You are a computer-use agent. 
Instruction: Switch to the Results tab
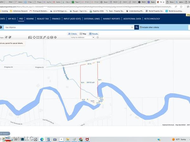tap(93, 33)
